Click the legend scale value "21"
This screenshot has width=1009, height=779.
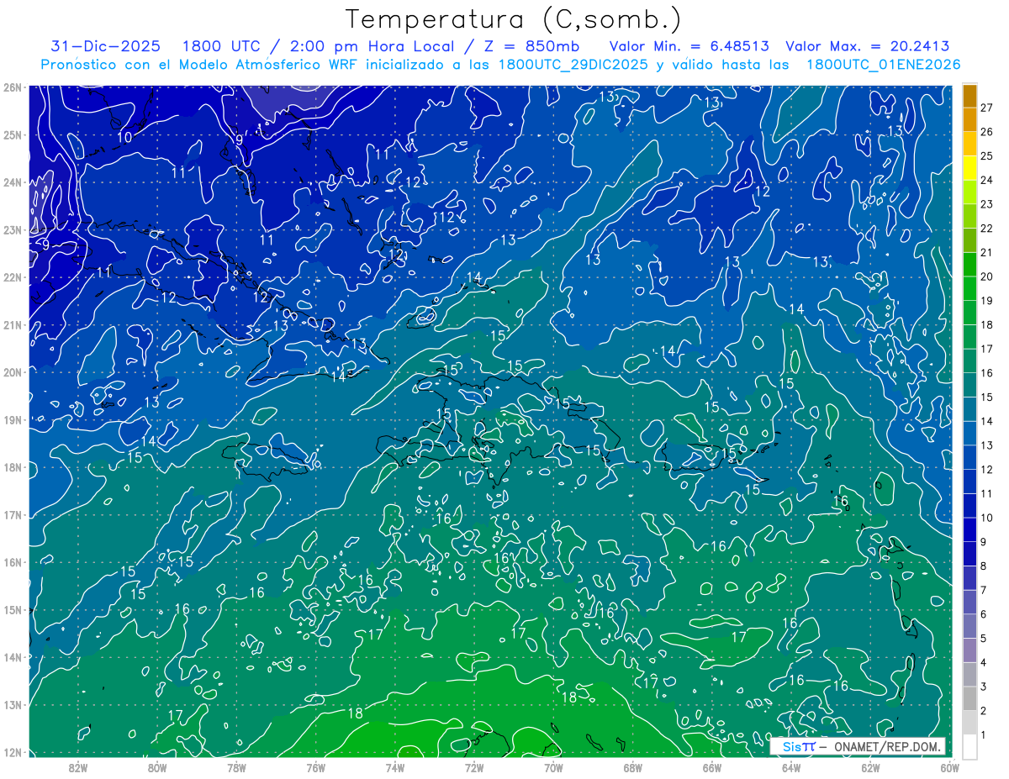pyautogui.click(x=987, y=252)
